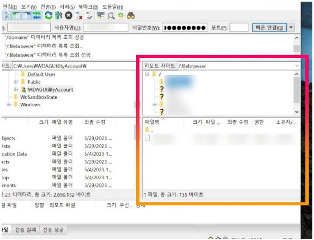This screenshot has width=314, height=240.
Task: Open quick connect history dropdown arrow
Action: click(x=291, y=27)
